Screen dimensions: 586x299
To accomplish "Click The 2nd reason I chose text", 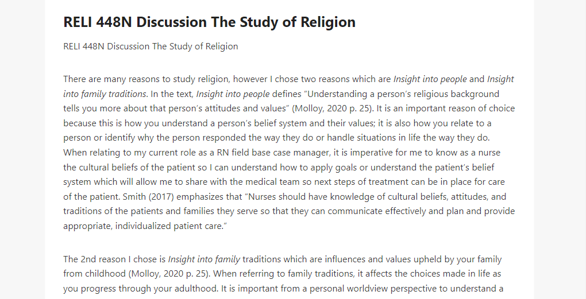I will point(114,259).
